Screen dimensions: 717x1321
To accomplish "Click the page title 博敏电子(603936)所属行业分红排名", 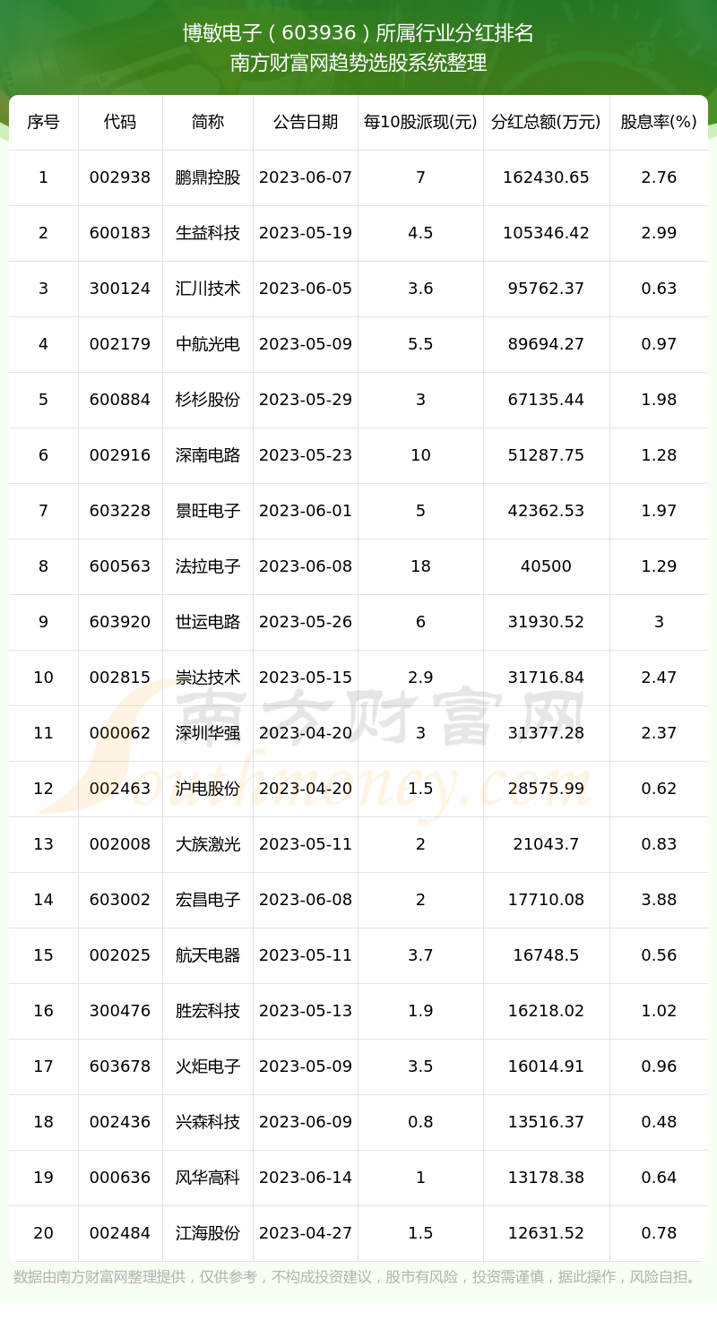I will (358, 33).
